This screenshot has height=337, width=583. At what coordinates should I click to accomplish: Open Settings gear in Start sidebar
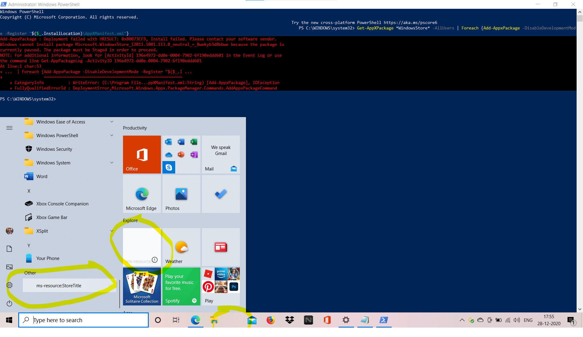pos(9,285)
